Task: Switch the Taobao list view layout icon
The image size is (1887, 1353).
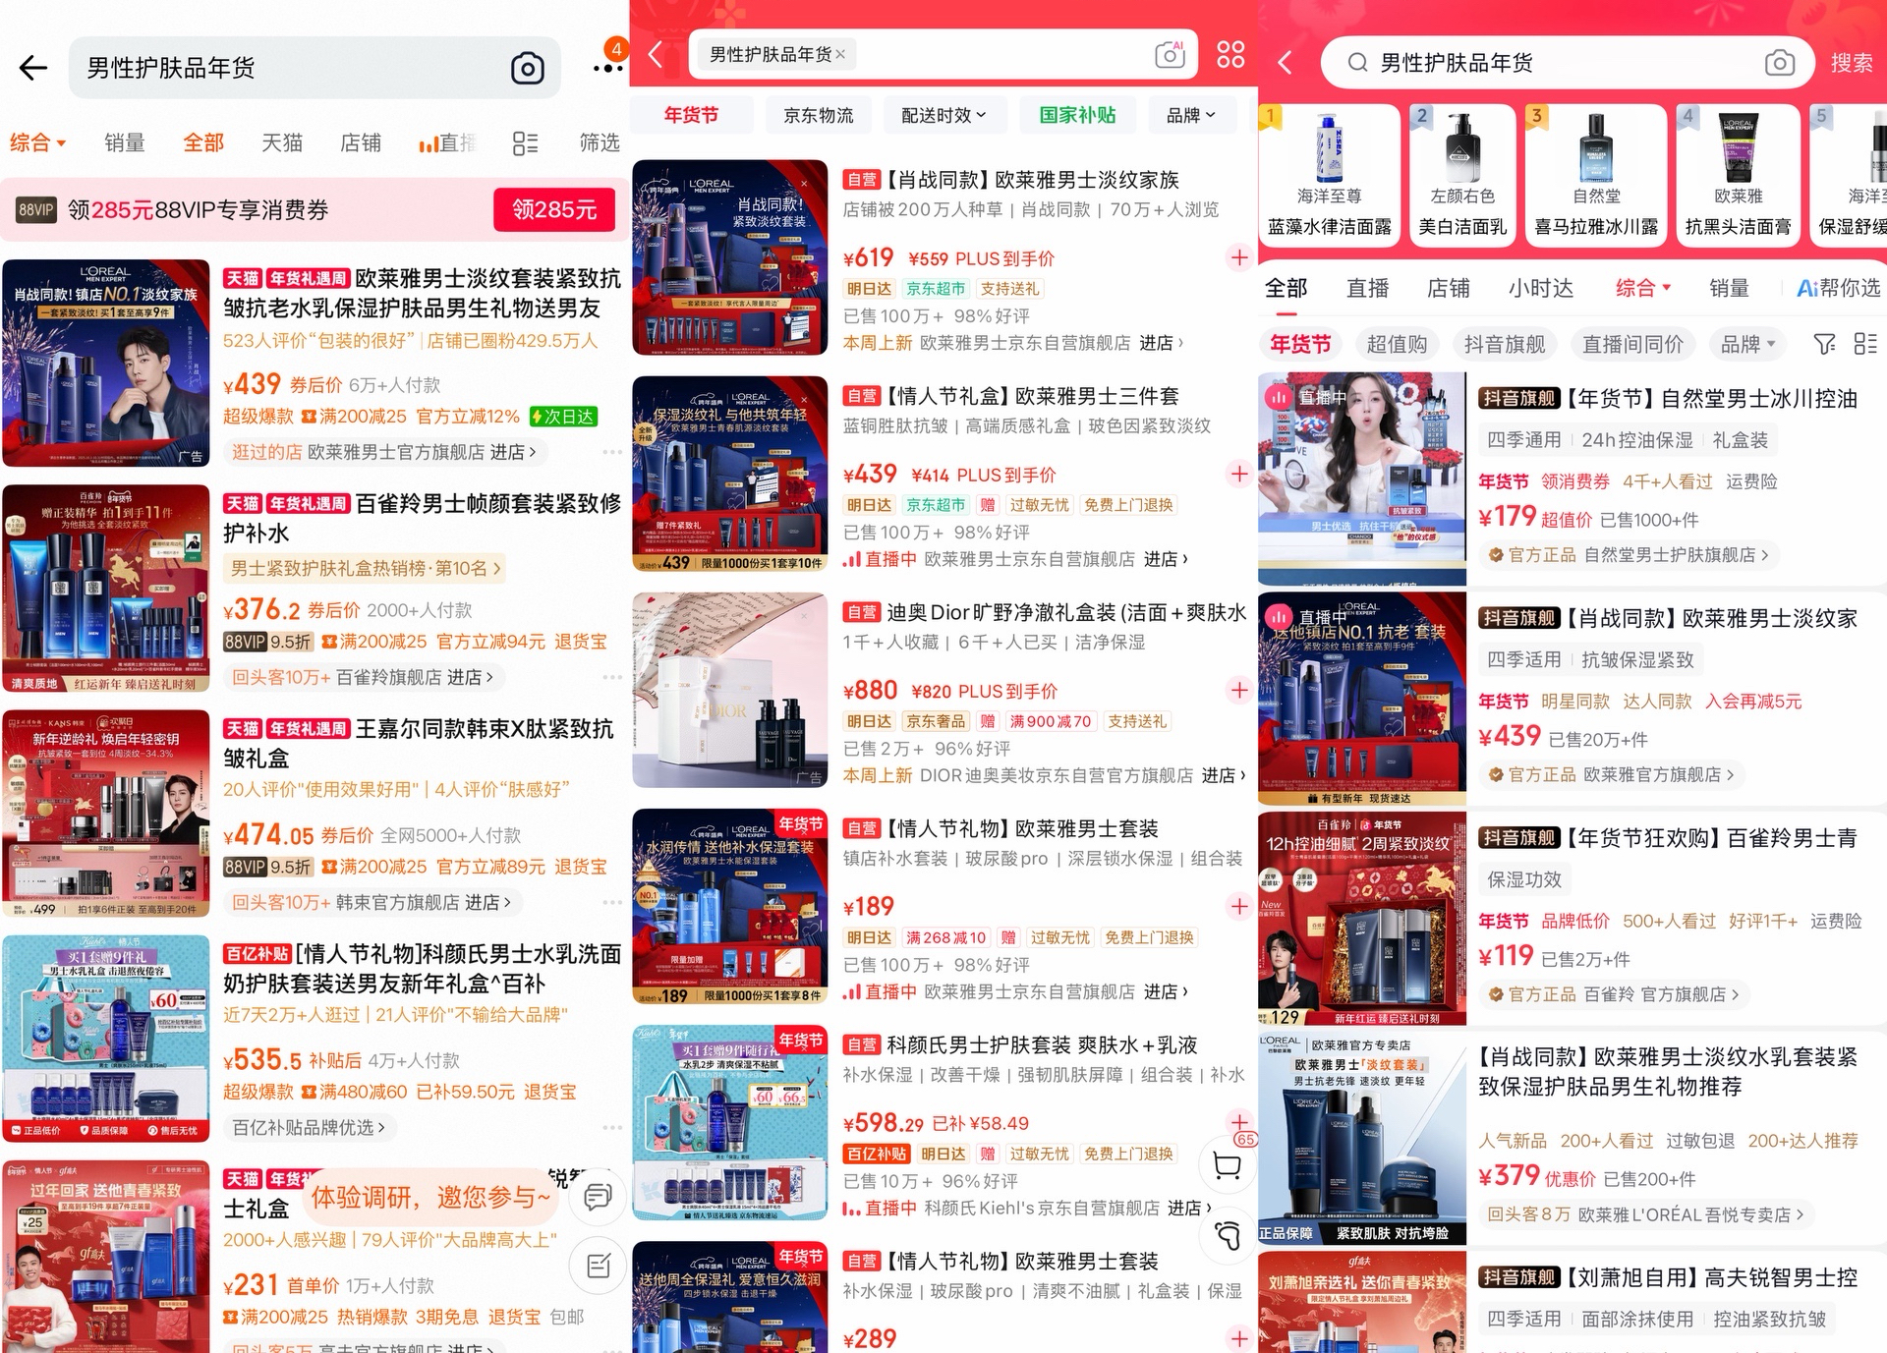Action: 525,143
